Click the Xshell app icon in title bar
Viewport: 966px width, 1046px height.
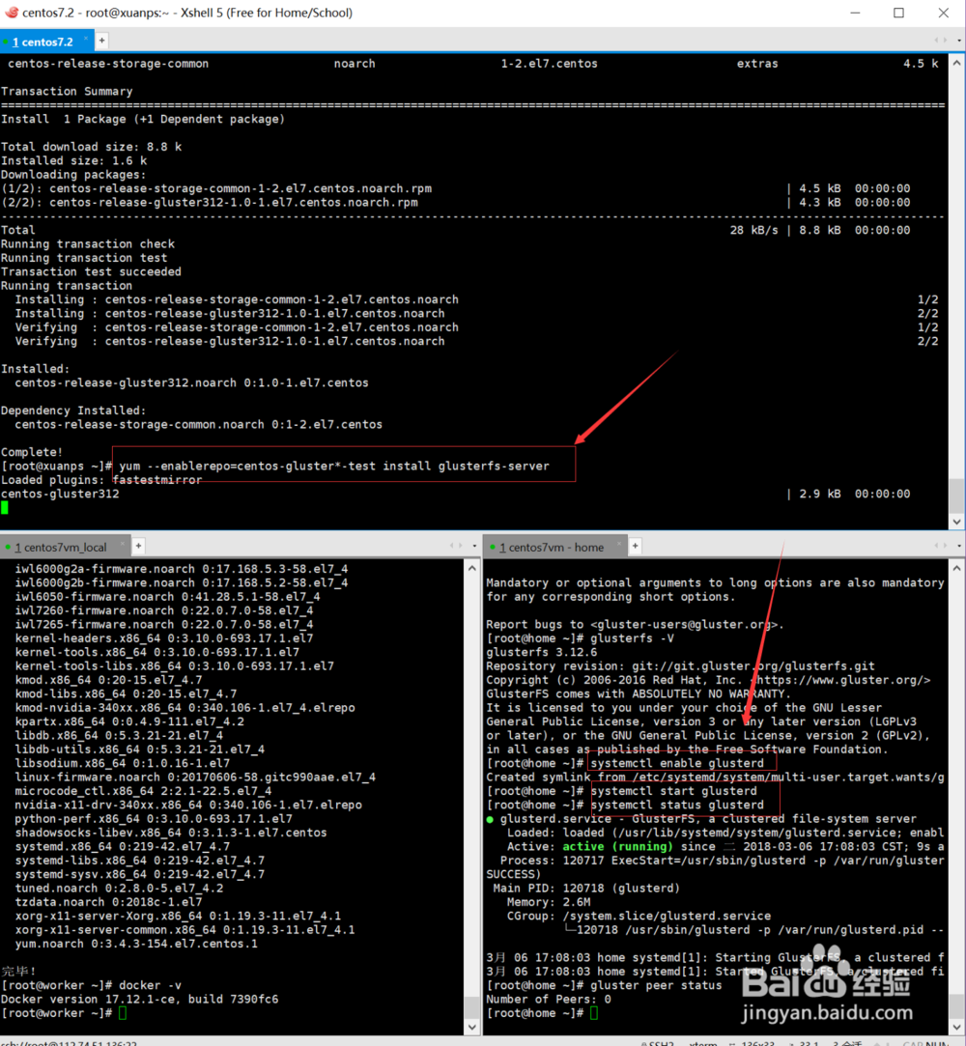pyautogui.click(x=12, y=12)
